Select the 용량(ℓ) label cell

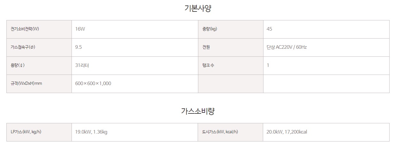[x=39, y=66]
